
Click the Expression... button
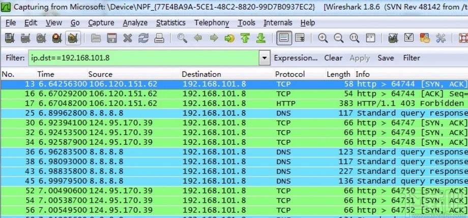pos(296,58)
